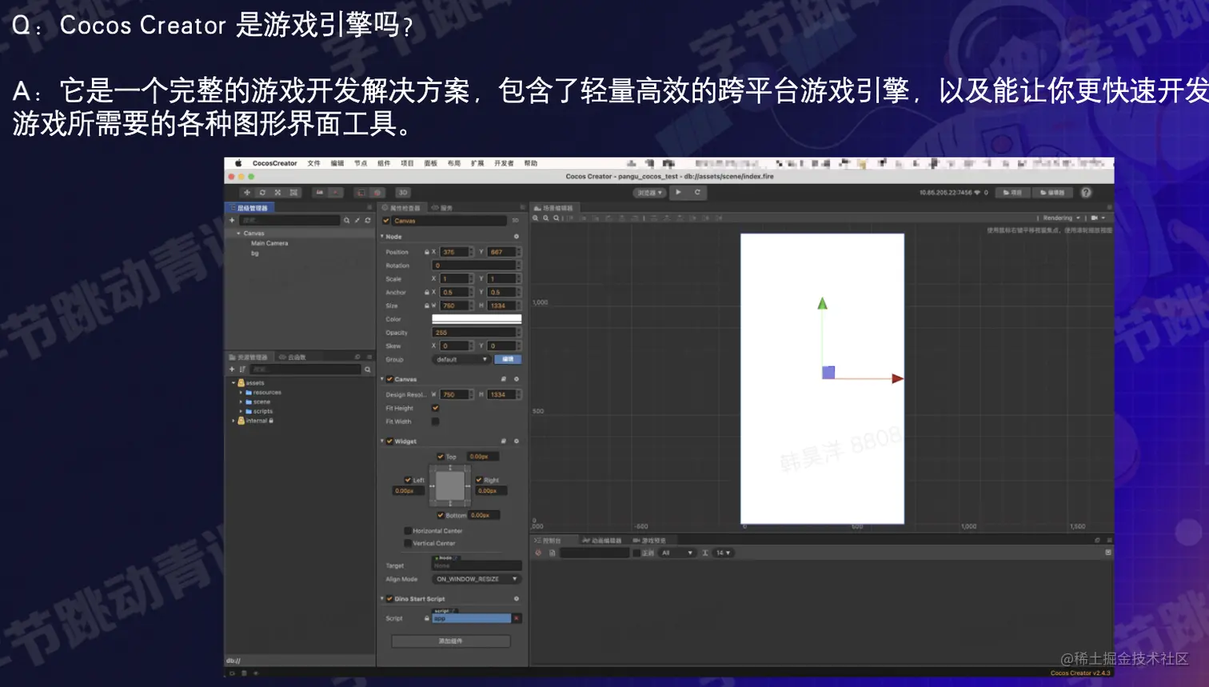
Task: Click the blue button beside Group dropdown
Action: [508, 359]
